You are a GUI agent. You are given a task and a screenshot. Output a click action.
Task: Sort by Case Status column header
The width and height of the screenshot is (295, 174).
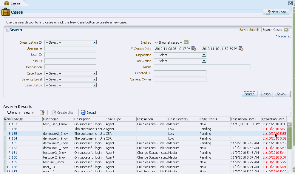tap(215, 119)
